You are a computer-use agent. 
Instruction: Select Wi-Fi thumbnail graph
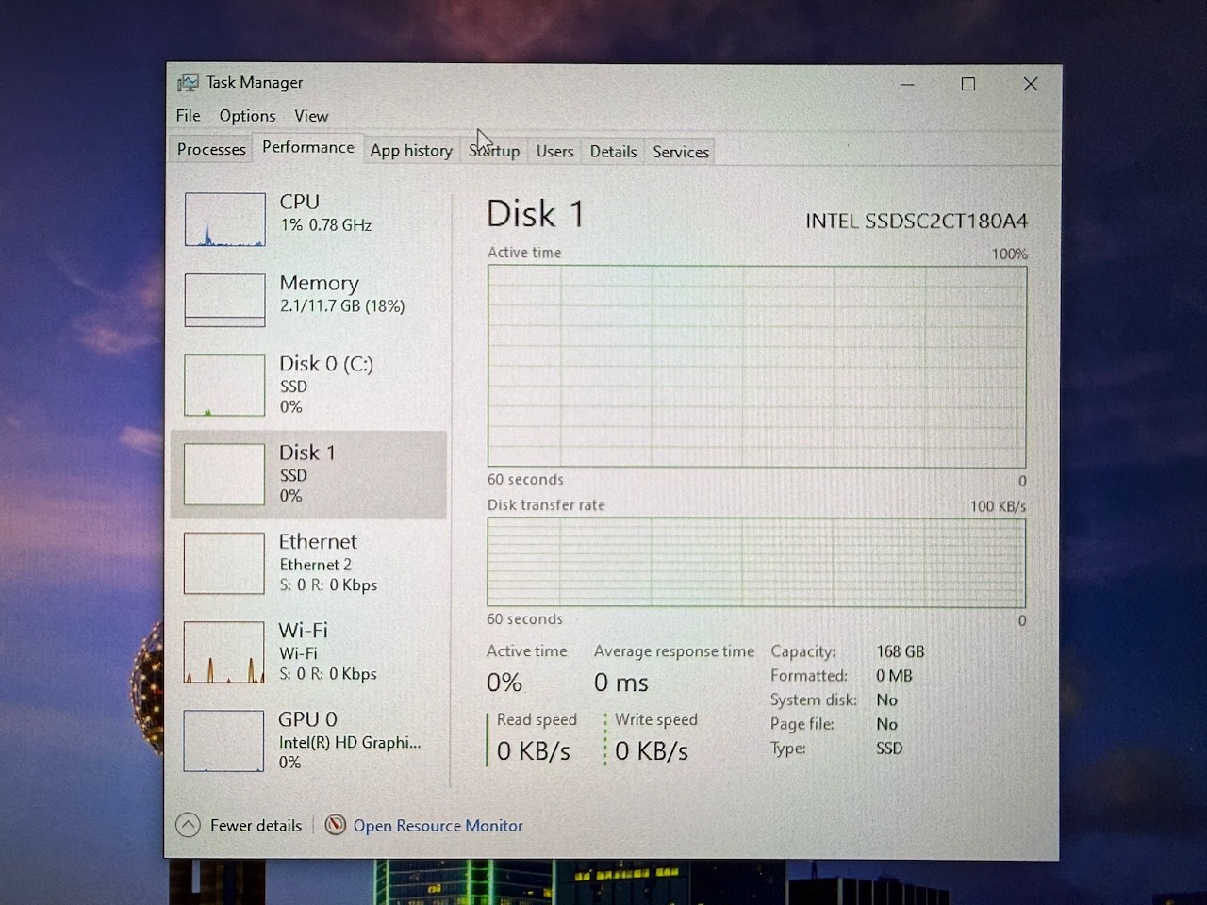coord(224,652)
